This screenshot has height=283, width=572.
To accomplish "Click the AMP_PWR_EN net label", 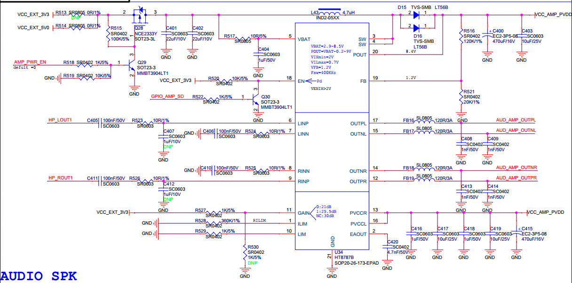I will pos(30,62).
